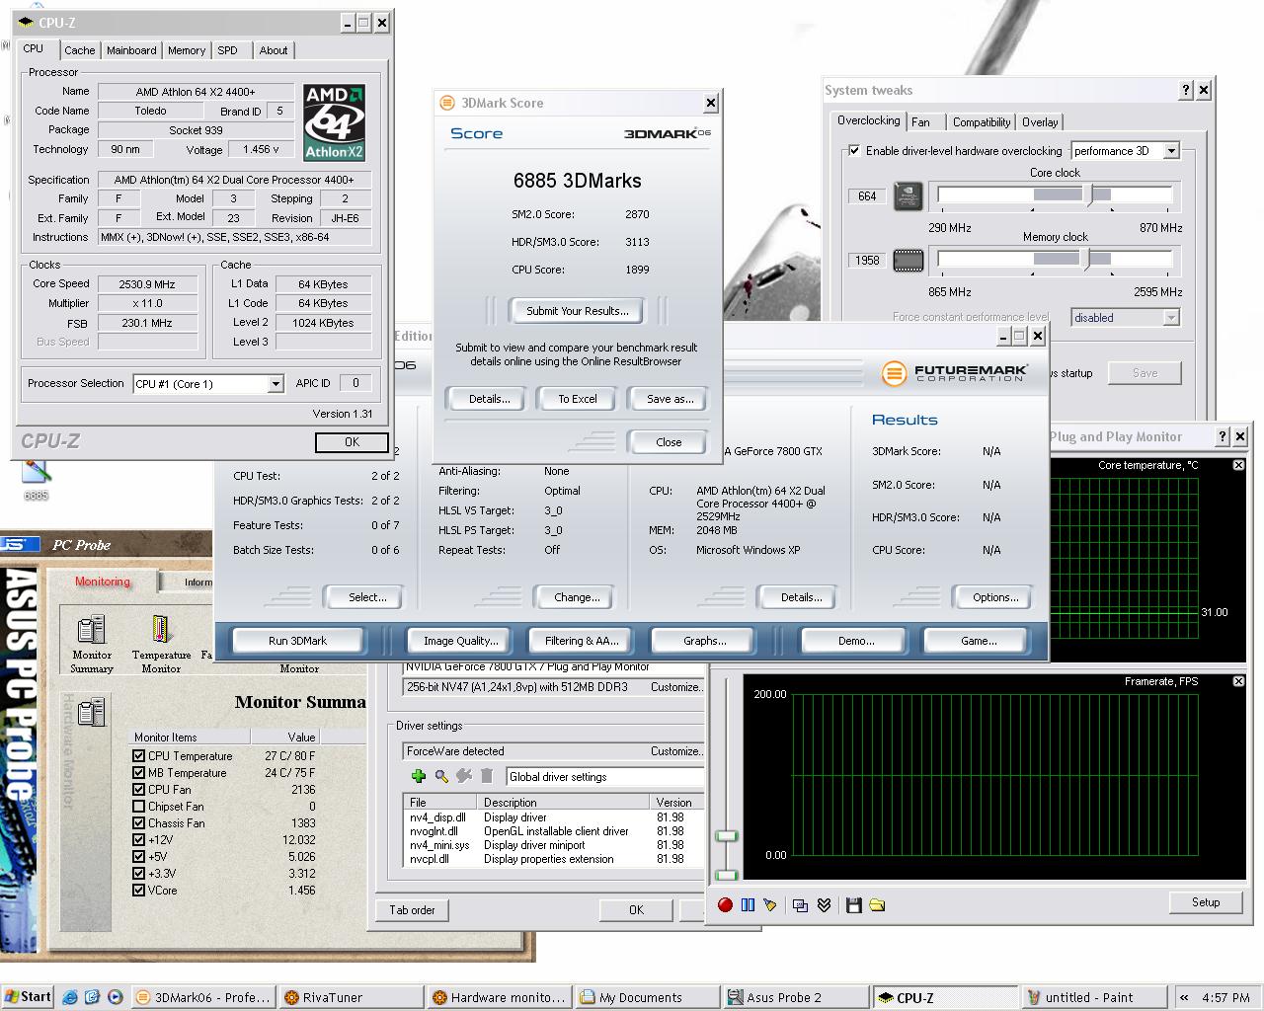Click Run 3DMark button
1264x1011 pixels.
click(x=297, y=641)
